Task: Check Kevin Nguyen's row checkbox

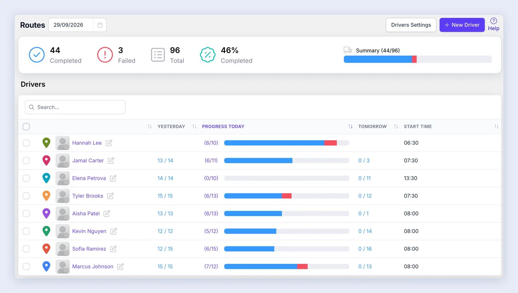Action: click(x=26, y=231)
